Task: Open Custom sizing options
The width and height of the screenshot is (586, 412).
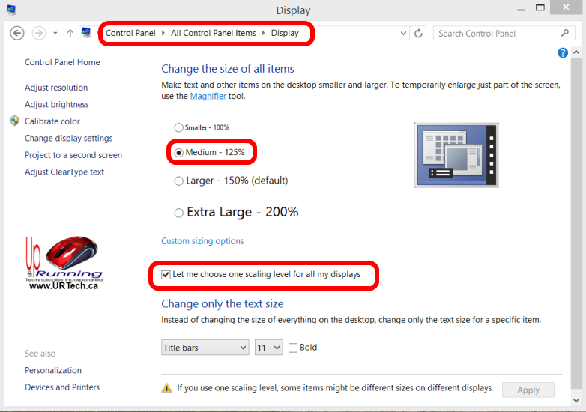Action: [x=202, y=241]
